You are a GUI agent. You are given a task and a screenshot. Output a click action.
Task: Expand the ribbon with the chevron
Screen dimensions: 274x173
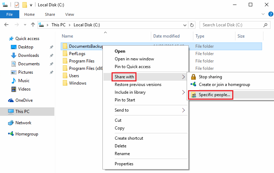(263, 14)
